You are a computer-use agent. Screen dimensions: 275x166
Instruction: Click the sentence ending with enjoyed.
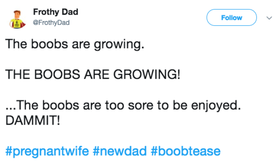123,106
